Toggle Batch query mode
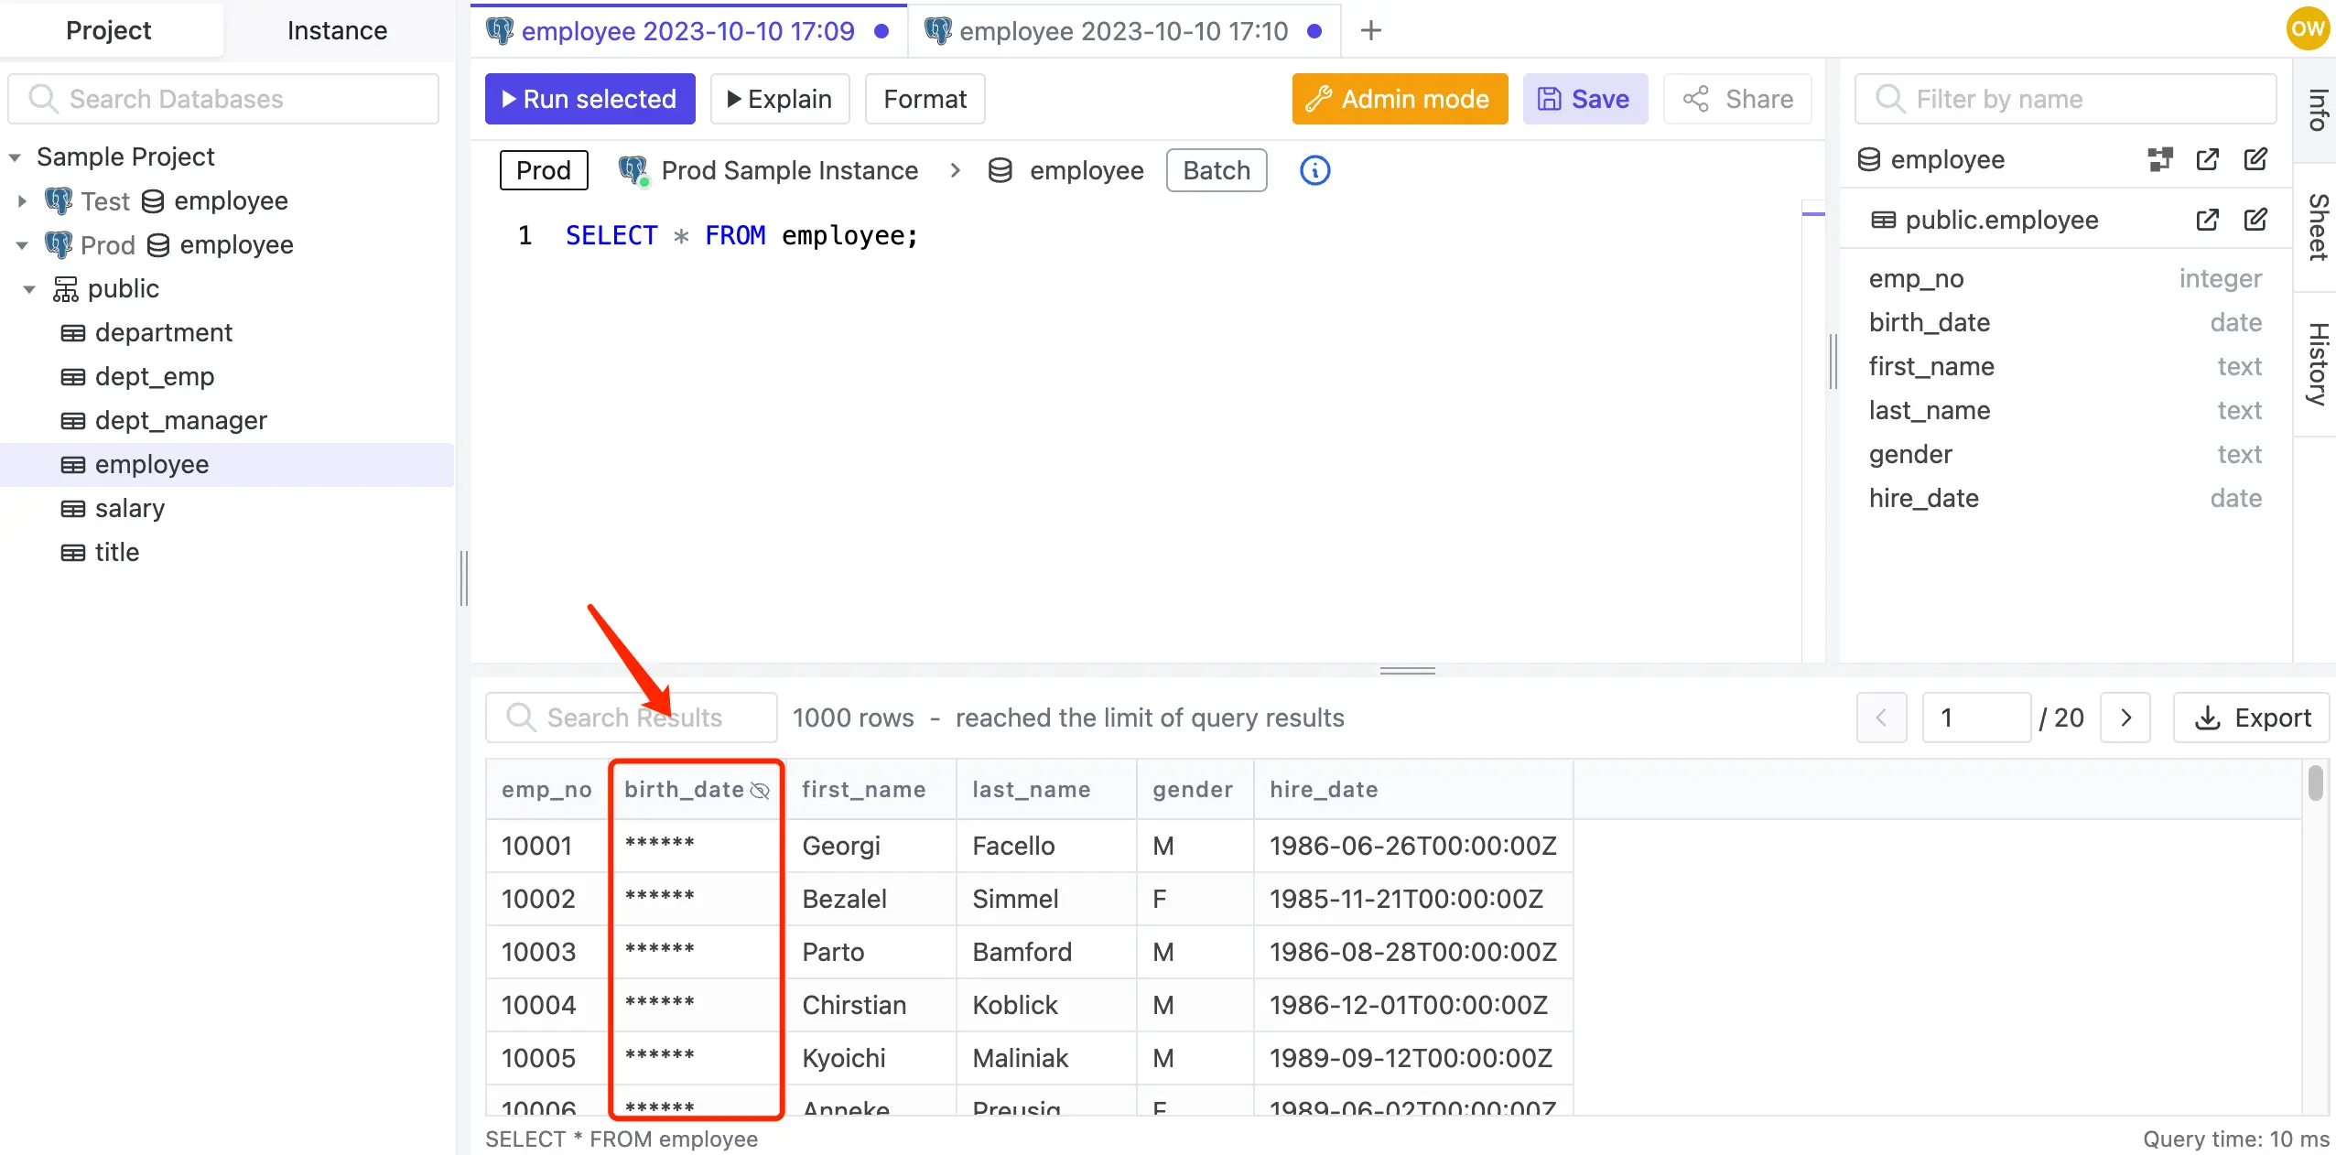Image resolution: width=2336 pixels, height=1155 pixels. coord(1216,170)
